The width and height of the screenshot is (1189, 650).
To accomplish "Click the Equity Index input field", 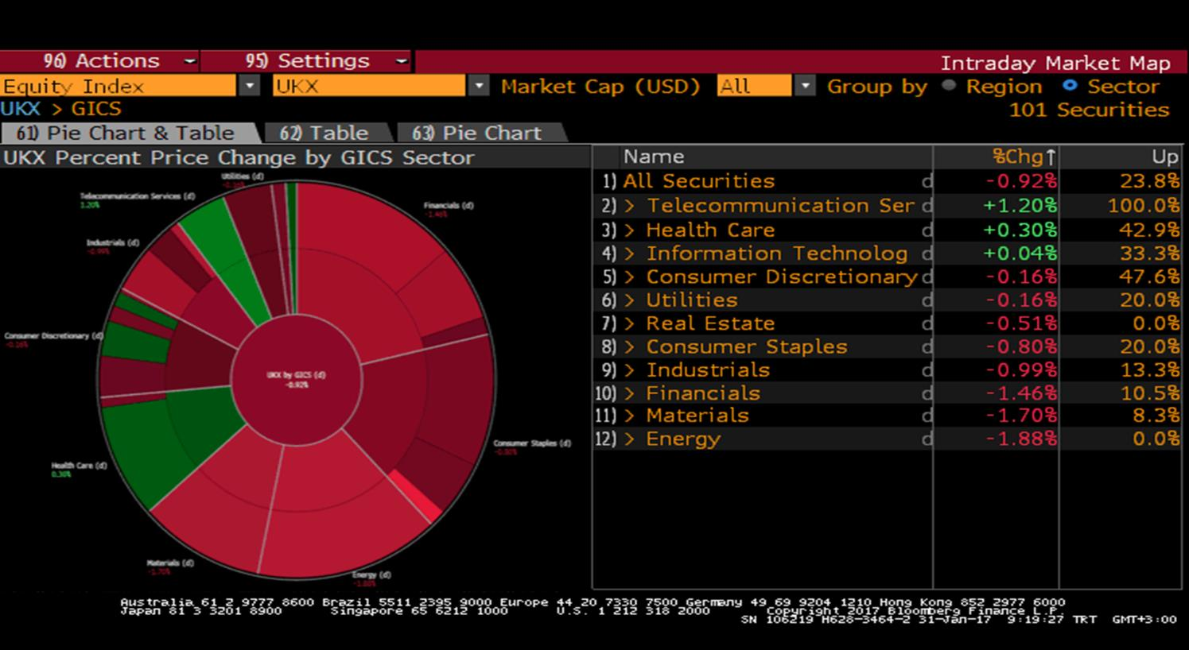I will 119,86.
